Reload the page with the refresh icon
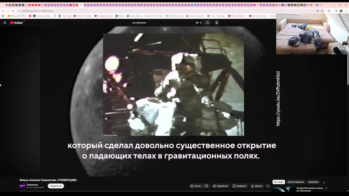This screenshot has width=349, height=196. click(x=13, y=11)
